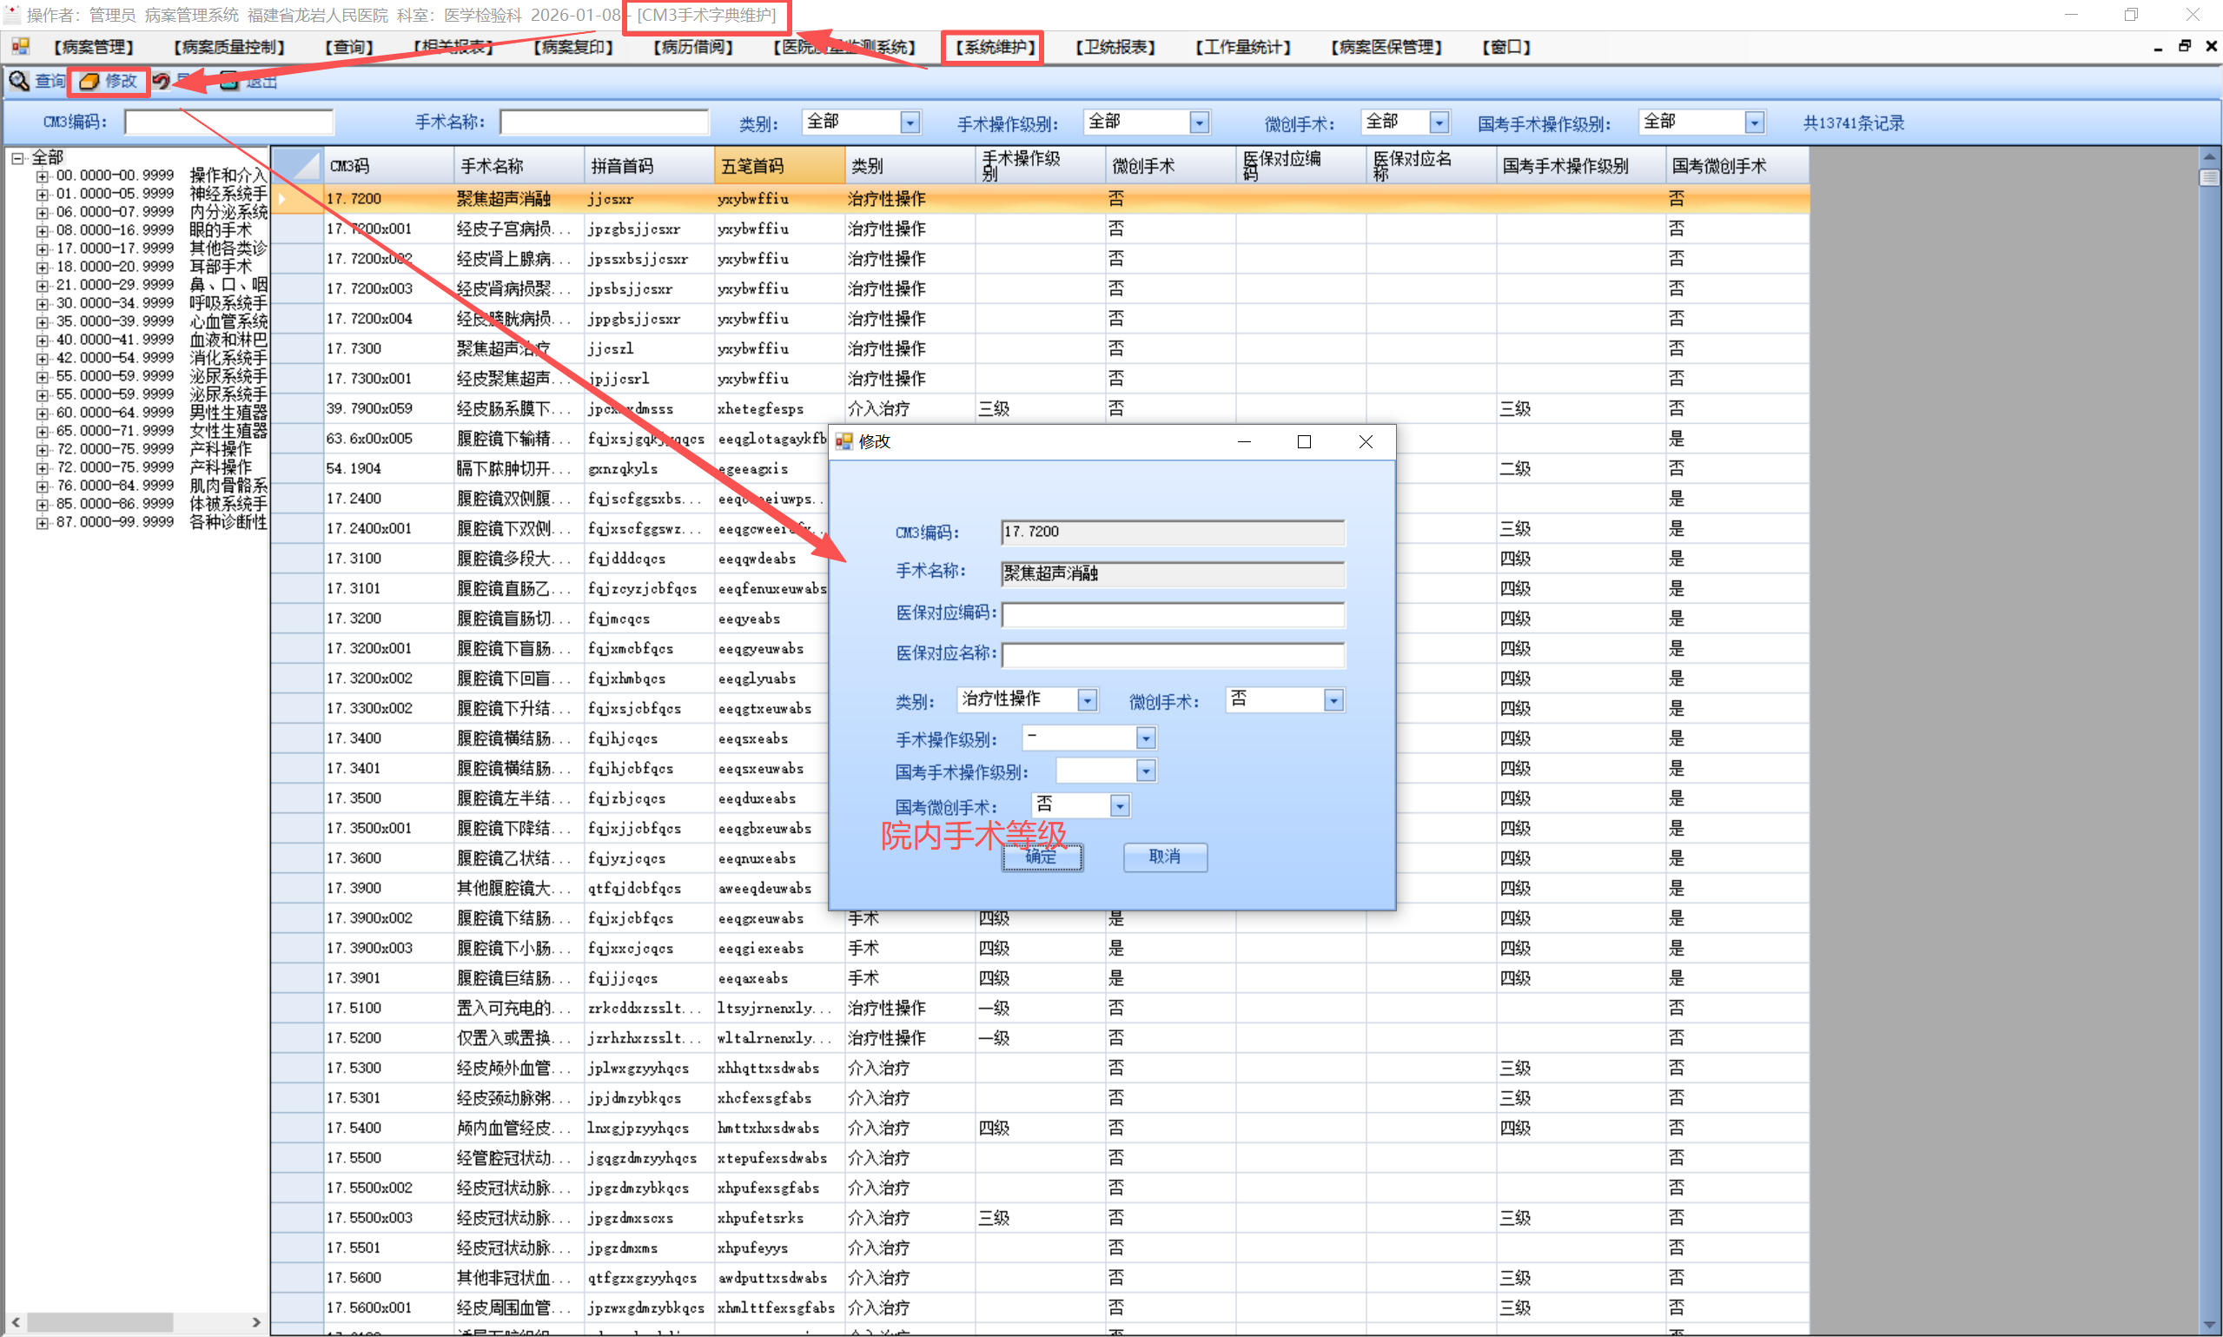
Task: Click the 取消 button in the dialog
Action: click(x=1165, y=857)
